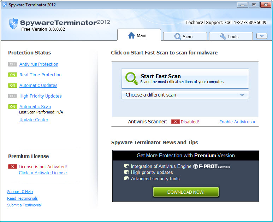Click red X icon beside License not Activated
This screenshot has height=222, width=273.
(x=12, y=166)
